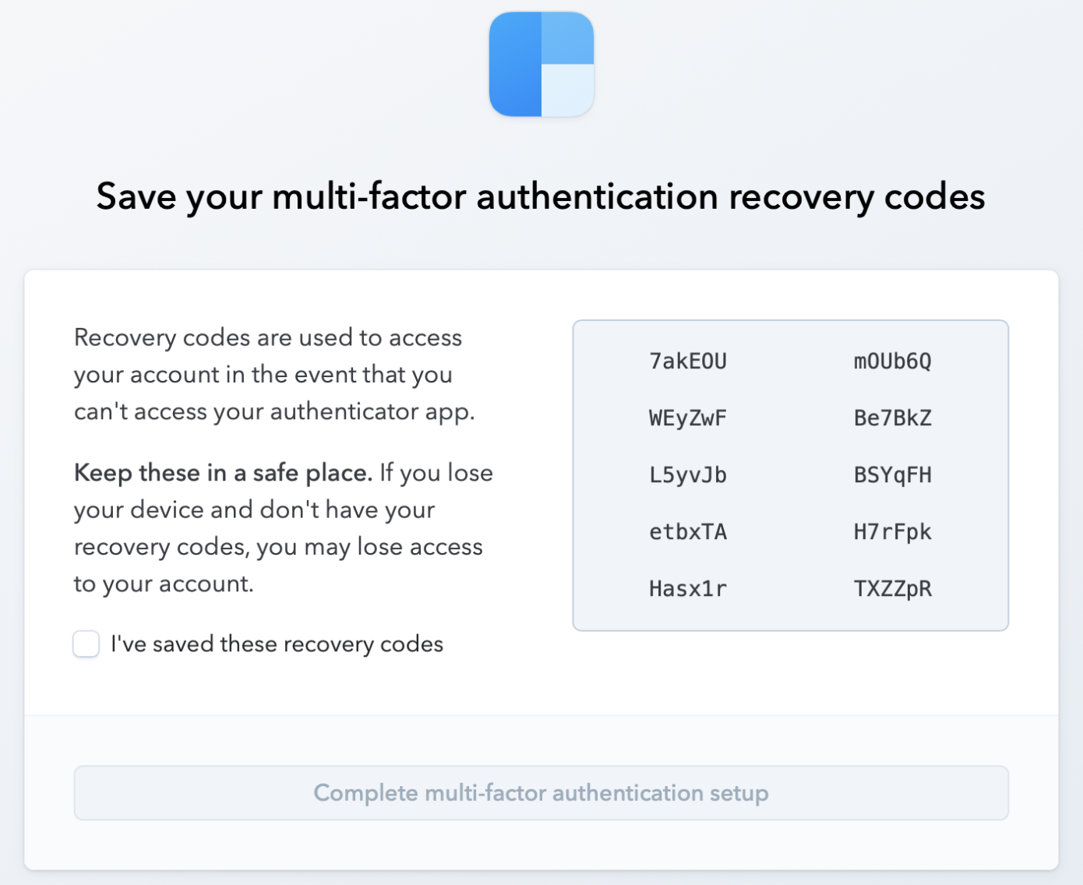Viewport: 1083px width, 885px height.
Task: Click the blue app logo icon
Action: 541,65
